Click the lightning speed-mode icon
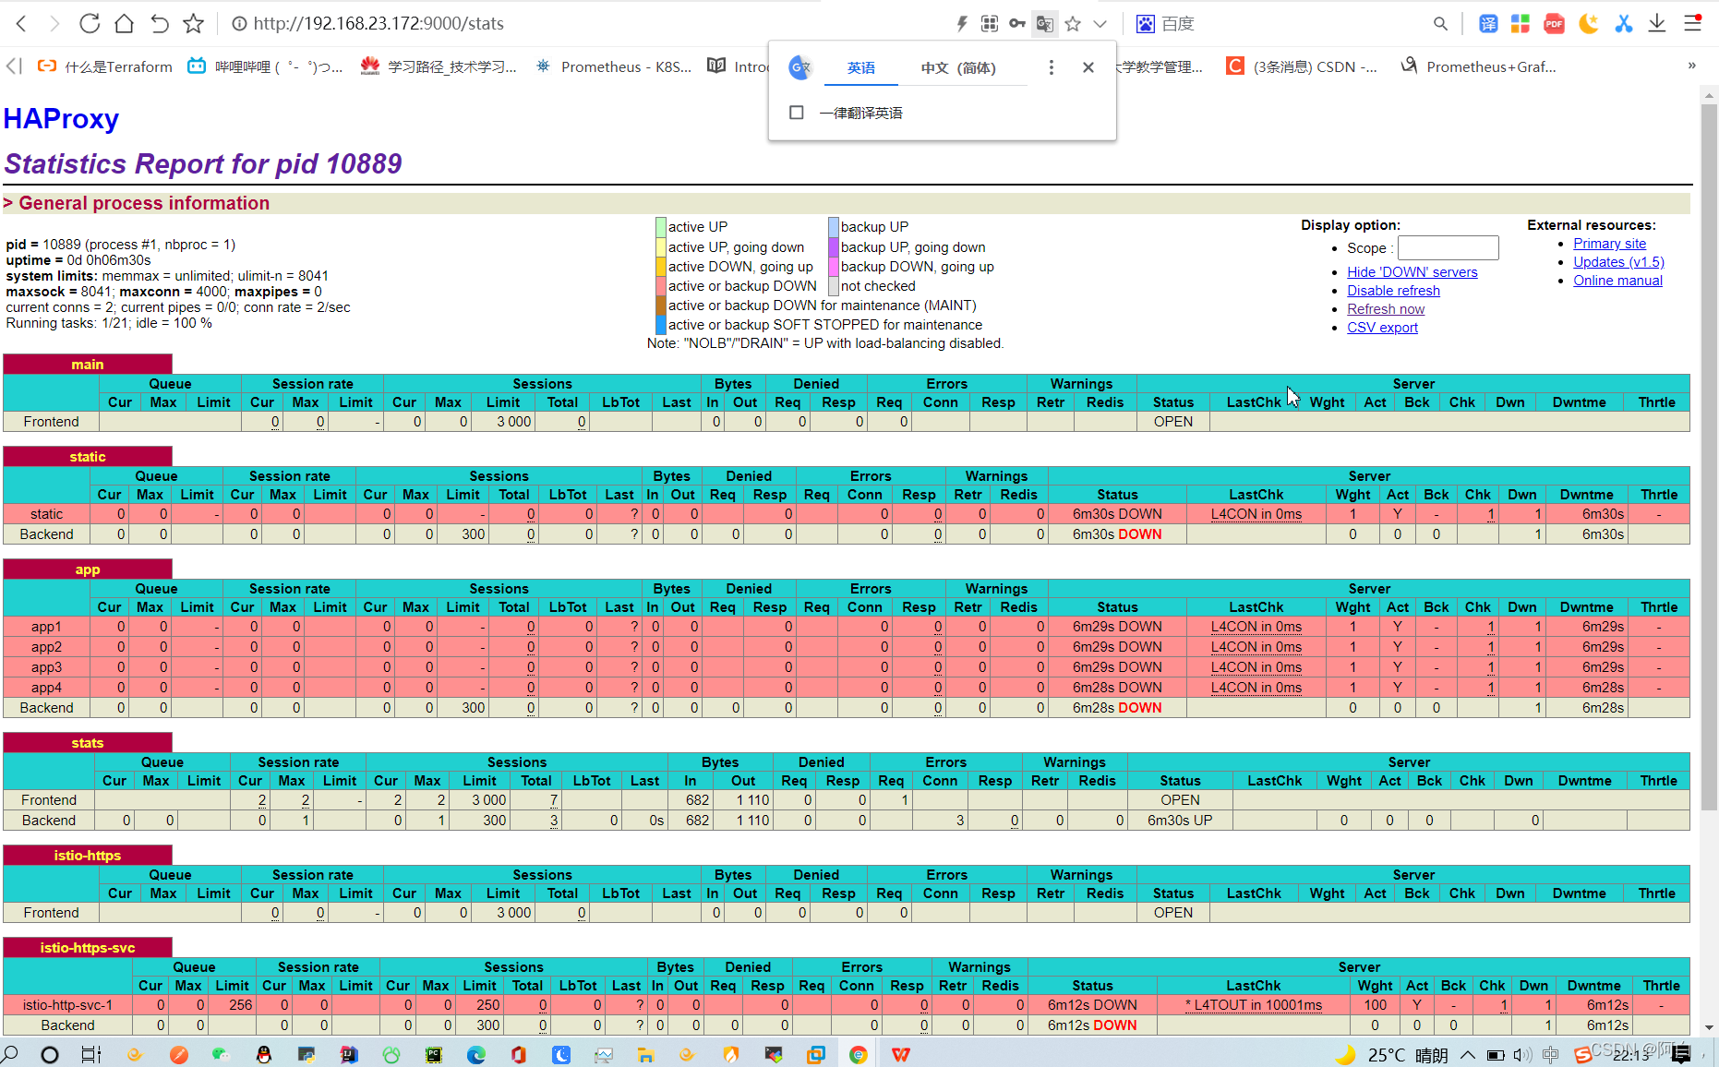Image resolution: width=1719 pixels, height=1067 pixels. (962, 24)
